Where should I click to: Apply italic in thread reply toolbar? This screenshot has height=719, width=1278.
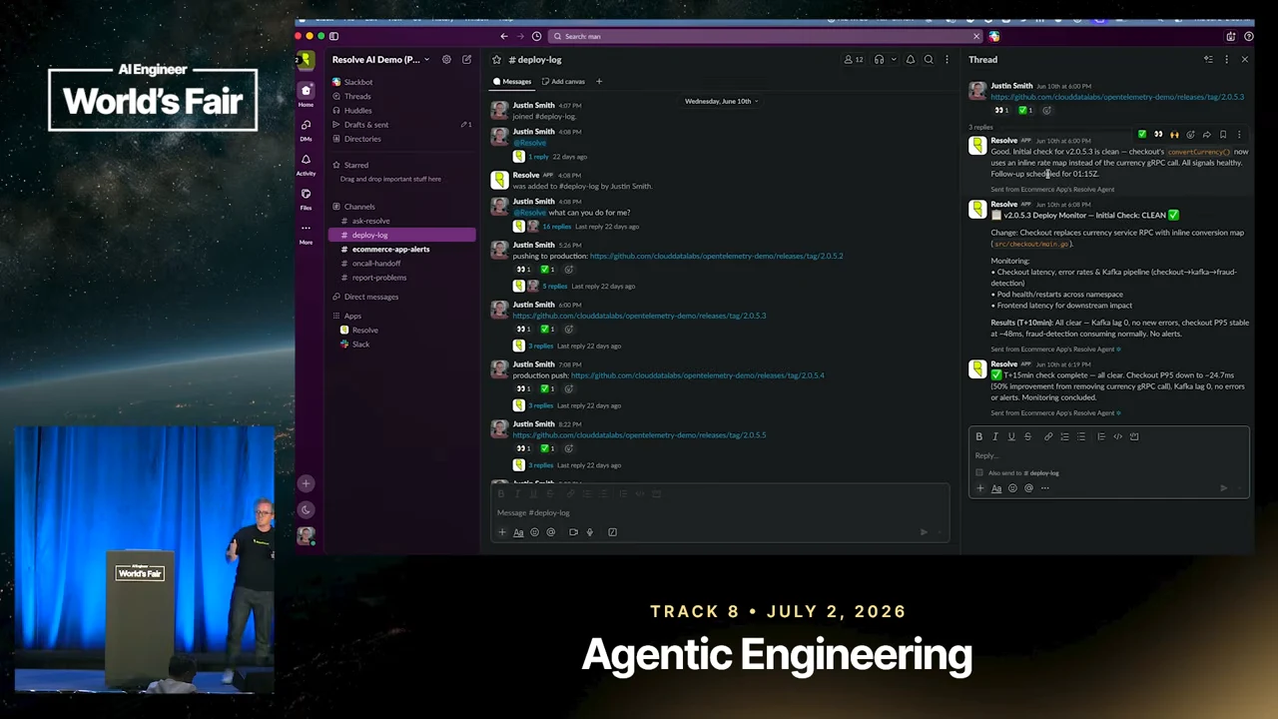[994, 436]
